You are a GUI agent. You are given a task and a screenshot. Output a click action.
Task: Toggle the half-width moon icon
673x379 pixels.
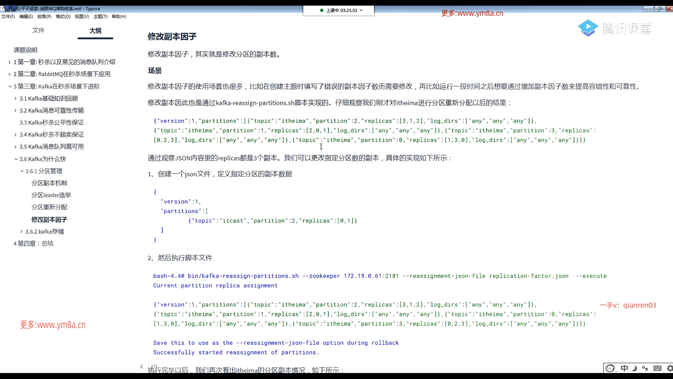tap(634, 368)
